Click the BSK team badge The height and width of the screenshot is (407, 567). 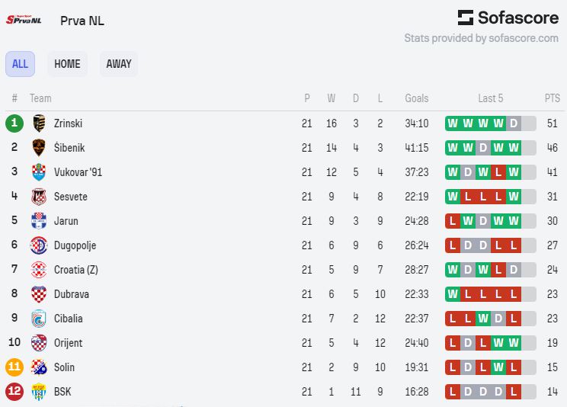(x=39, y=392)
